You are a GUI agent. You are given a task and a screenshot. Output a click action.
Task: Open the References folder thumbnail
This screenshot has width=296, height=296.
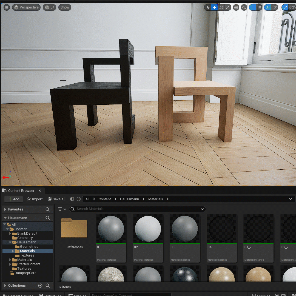[x=74, y=229]
